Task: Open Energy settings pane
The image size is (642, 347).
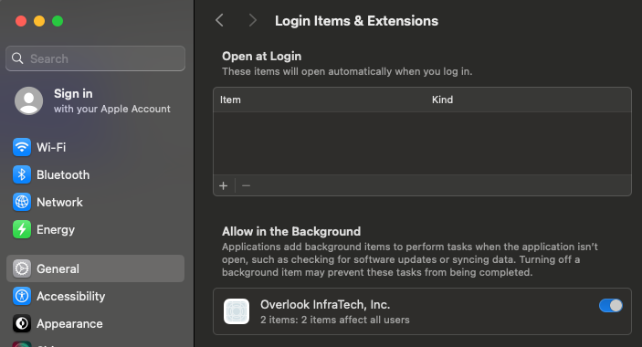Action: coord(95,229)
